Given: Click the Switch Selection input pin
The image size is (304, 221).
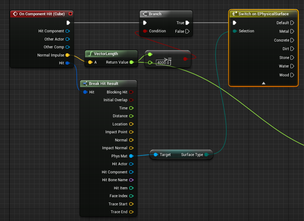Looking at the screenshot, I should 235,31.
